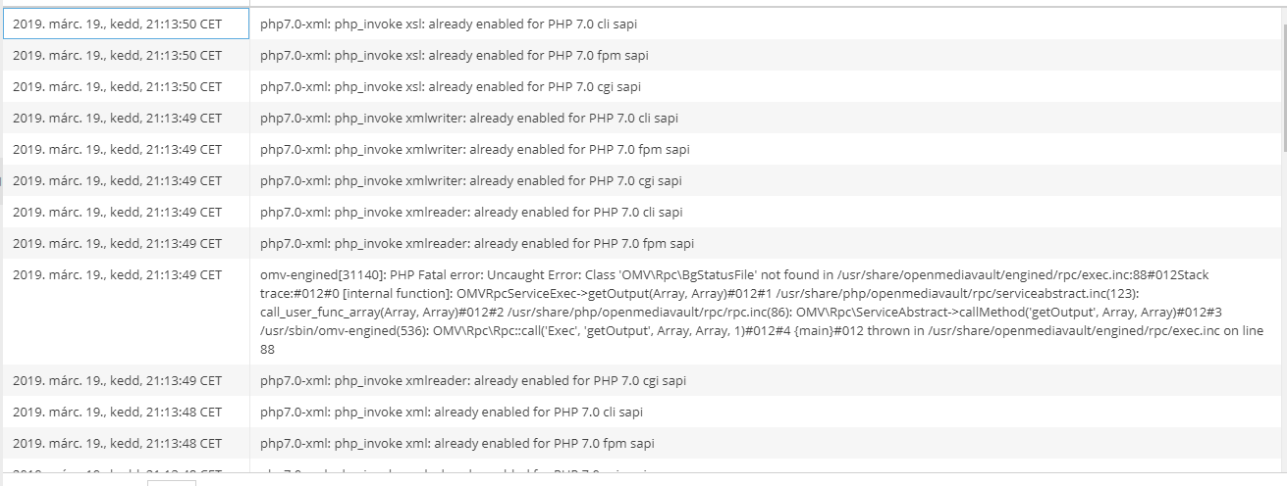The image size is (1287, 486).
Task: Click the timestamp cell of the xsl cgi row
Action: (126, 86)
